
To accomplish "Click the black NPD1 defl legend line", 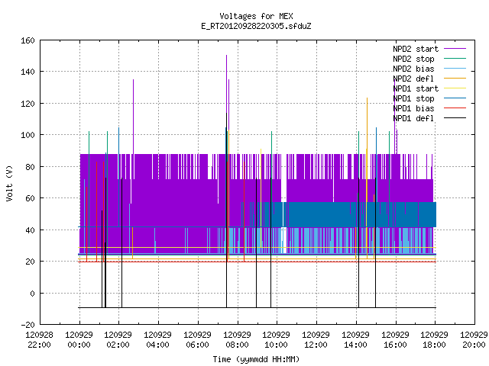I will (x=455, y=118).
